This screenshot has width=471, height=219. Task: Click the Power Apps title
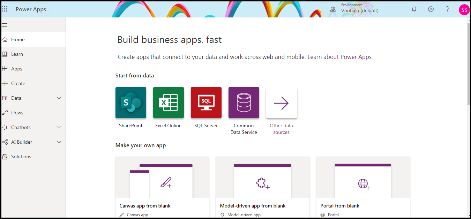(31, 9)
